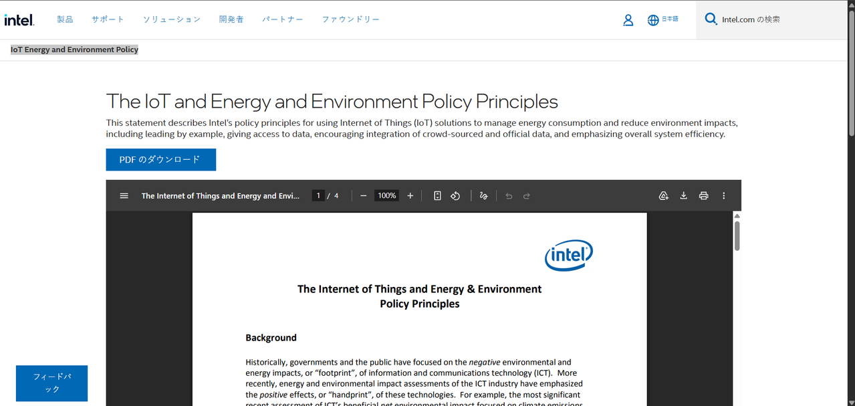Click the 100% zoom level field
855x406 pixels.
387,196
